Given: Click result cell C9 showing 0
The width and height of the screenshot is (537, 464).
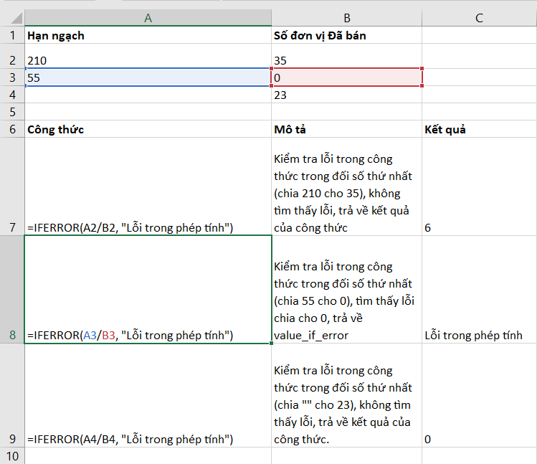Looking at the screenshot, I should pos(479,395).
